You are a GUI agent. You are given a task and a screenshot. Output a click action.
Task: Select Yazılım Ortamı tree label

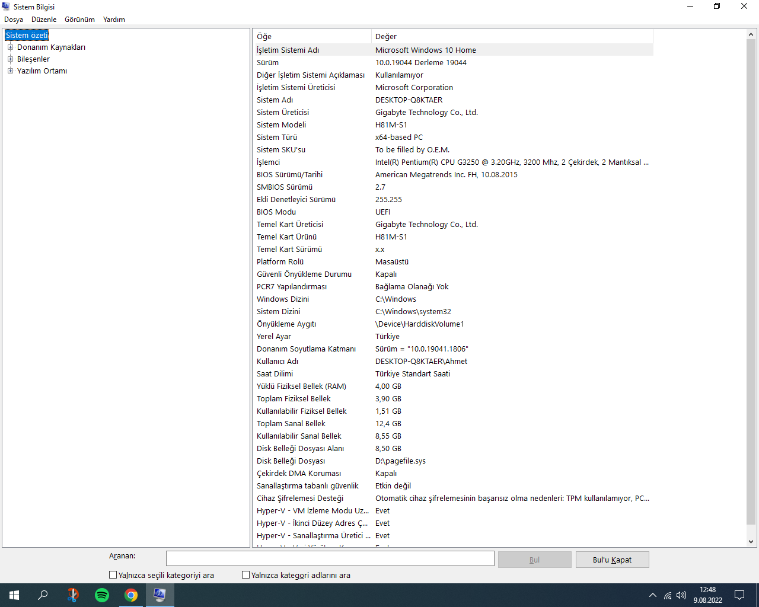tap(42, 71)
